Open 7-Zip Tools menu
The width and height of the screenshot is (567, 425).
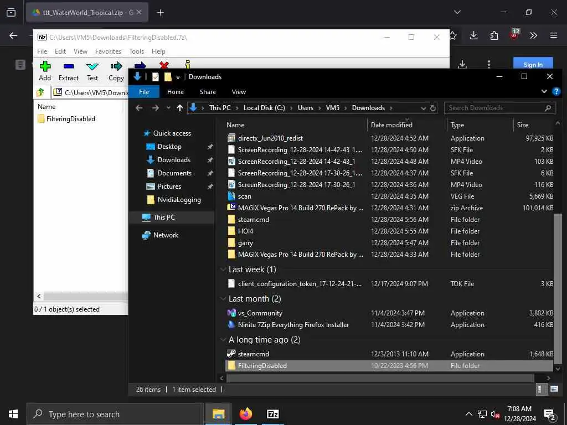136,51
